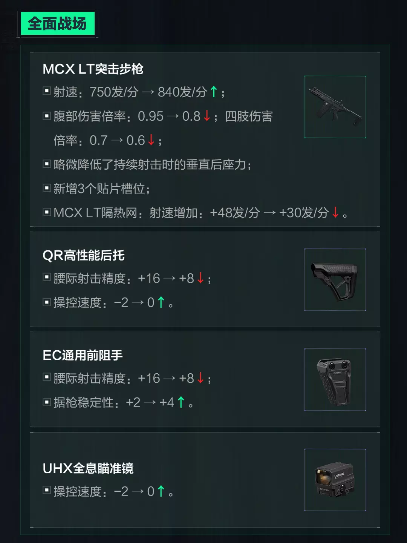Image resolution: width=407 pixels, height=543 pixels.
Task: Click the square bullet before MCX LT隔热网
Action: click(x=47, y=212)
